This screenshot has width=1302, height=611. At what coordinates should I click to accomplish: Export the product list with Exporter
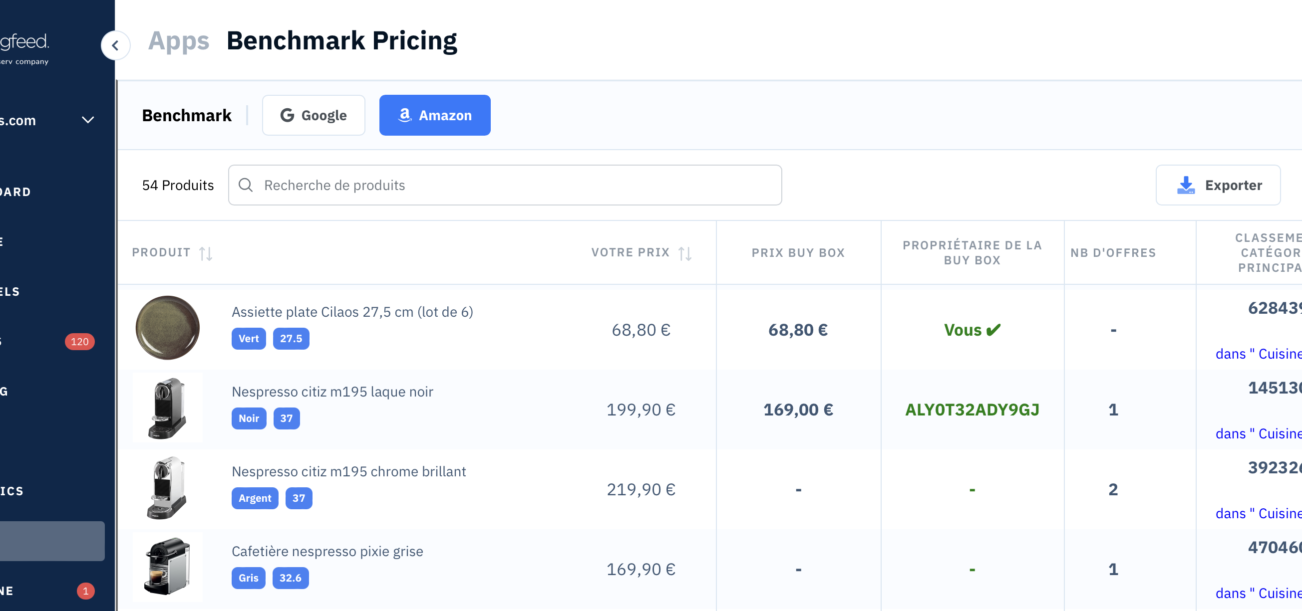(x=1218, y=185)
